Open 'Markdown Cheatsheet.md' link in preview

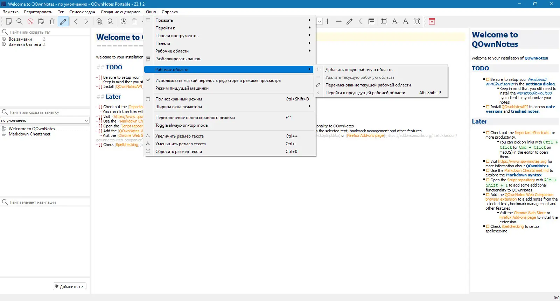pyautogui.click(x=526, y=170)
